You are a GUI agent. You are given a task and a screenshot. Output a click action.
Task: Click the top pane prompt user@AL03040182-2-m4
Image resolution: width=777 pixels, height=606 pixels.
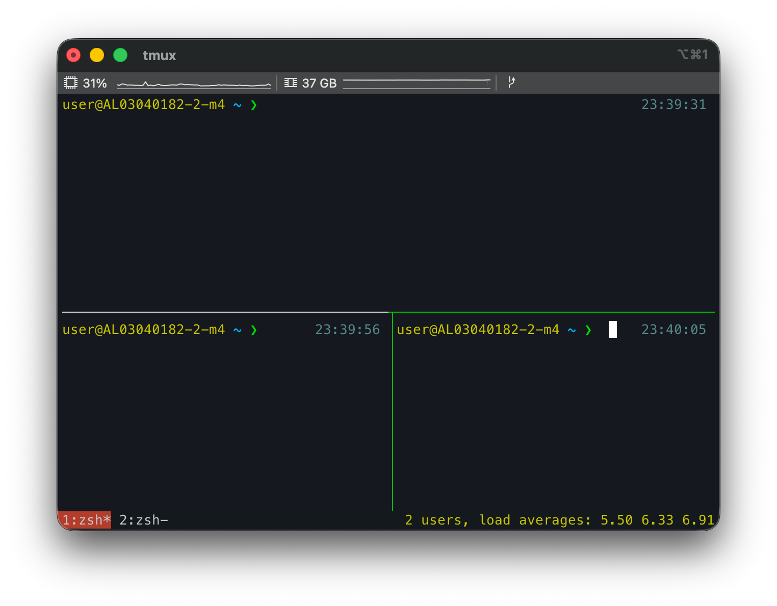[144, 104]
